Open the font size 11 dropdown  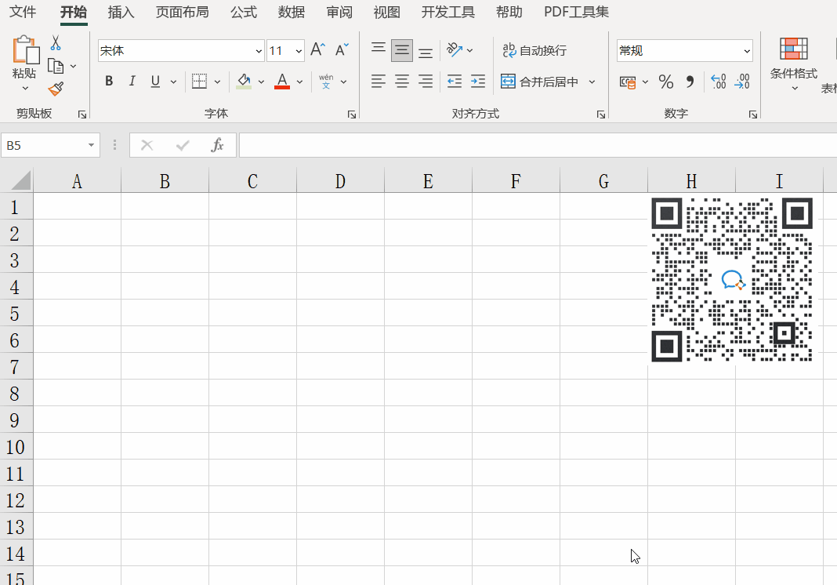(299, 51)
